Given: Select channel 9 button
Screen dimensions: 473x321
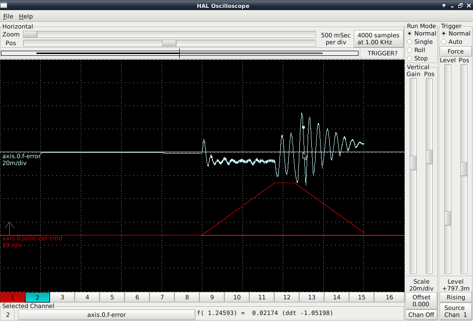Looking at the screenshot, I should pyautogui.click(x=212, y=297).
